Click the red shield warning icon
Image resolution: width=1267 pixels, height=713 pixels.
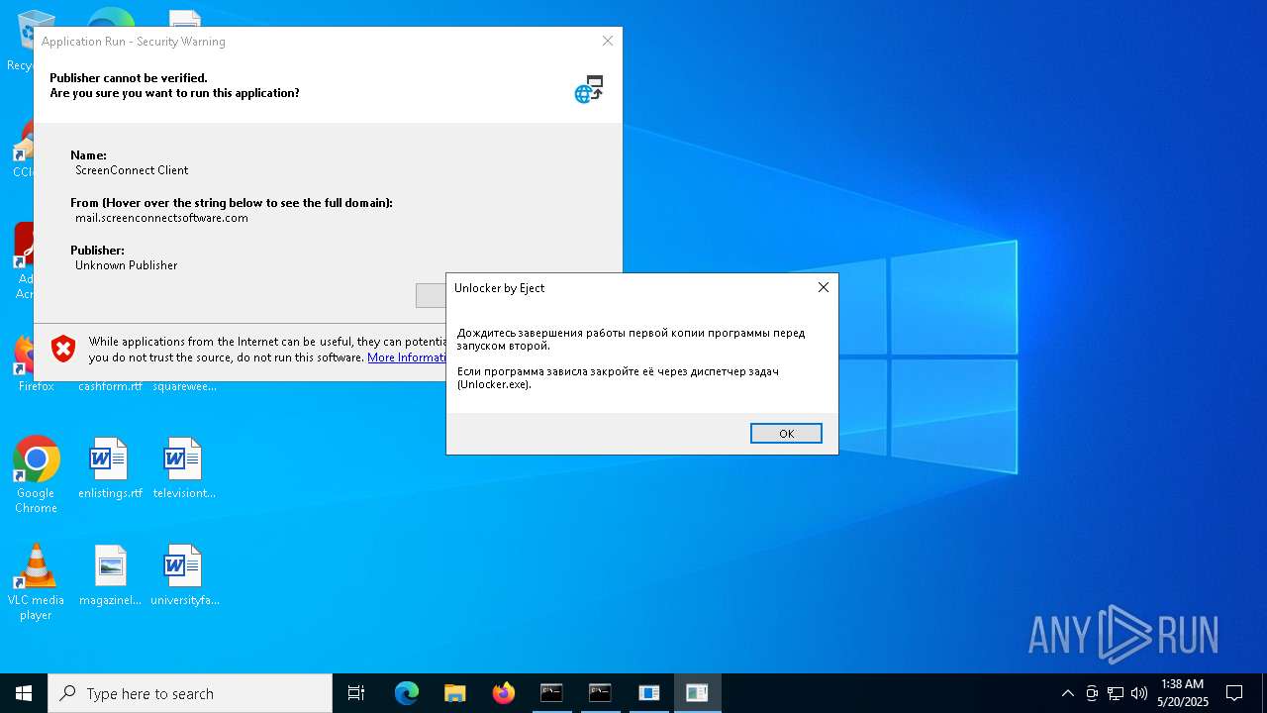(63, 349)
